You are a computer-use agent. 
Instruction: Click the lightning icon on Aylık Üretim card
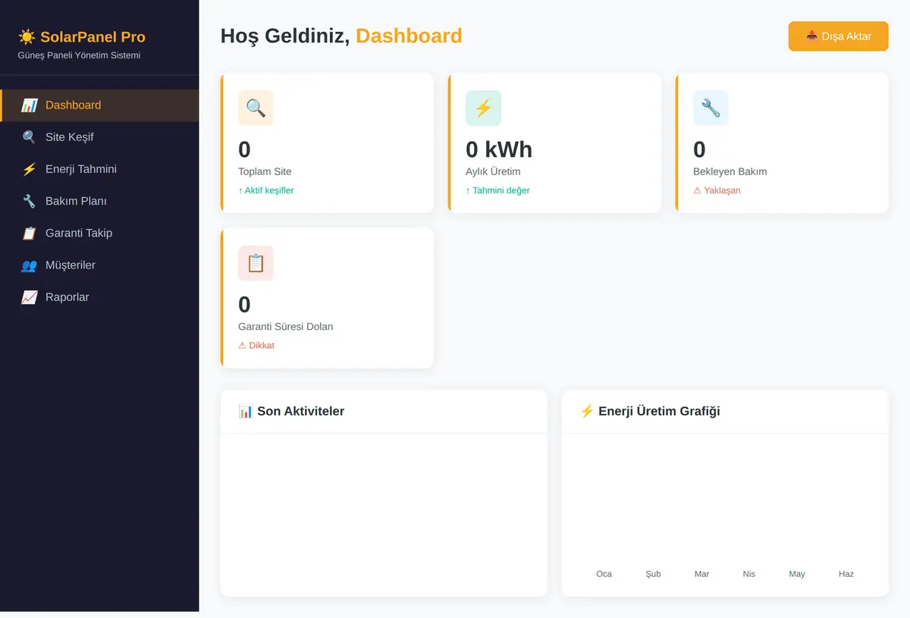[483, 108]
